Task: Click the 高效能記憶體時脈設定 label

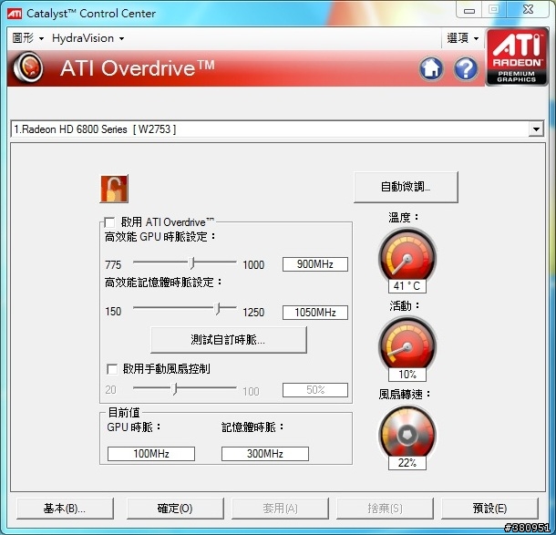Action: coord(163,283)
